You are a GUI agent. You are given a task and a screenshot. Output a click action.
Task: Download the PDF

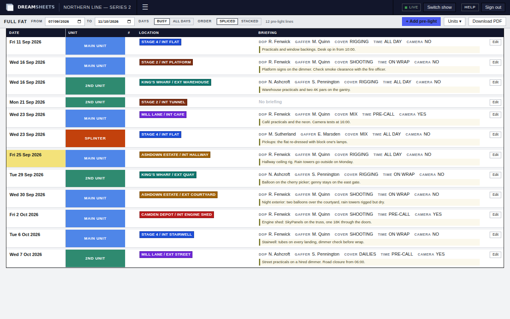click(487, 22)
